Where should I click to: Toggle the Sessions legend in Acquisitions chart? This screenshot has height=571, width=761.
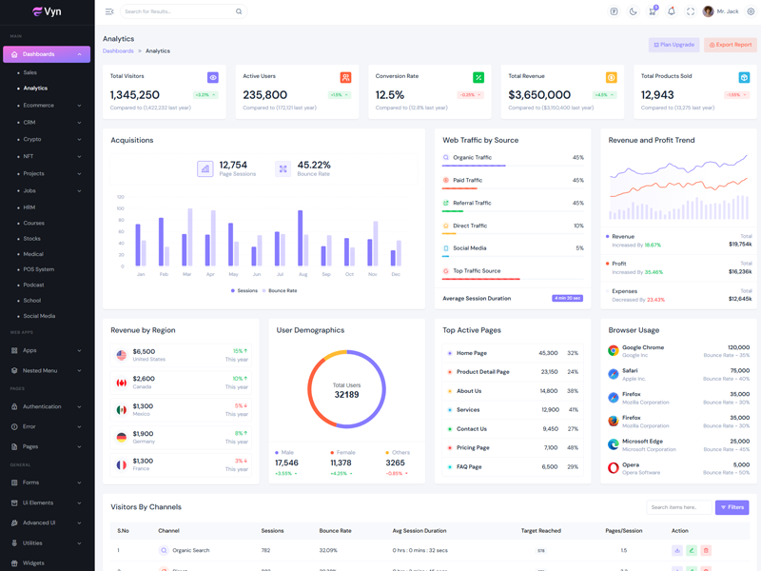coord(244,290)
